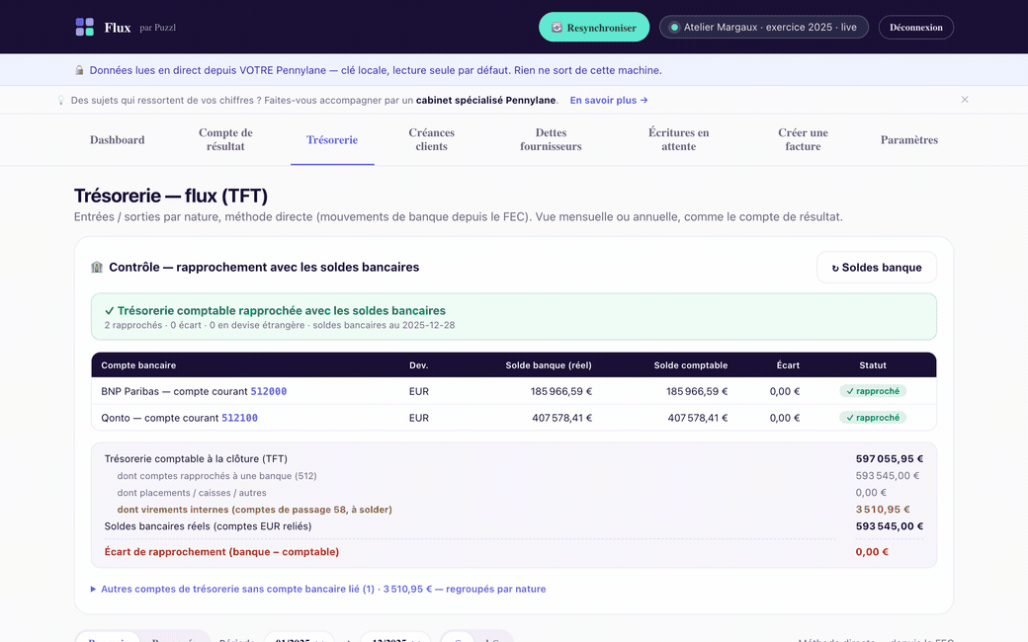Click the Déconnexion button
Image resolution: width=1028 pixels, height=642 pixels.
[x=916, y=27]
